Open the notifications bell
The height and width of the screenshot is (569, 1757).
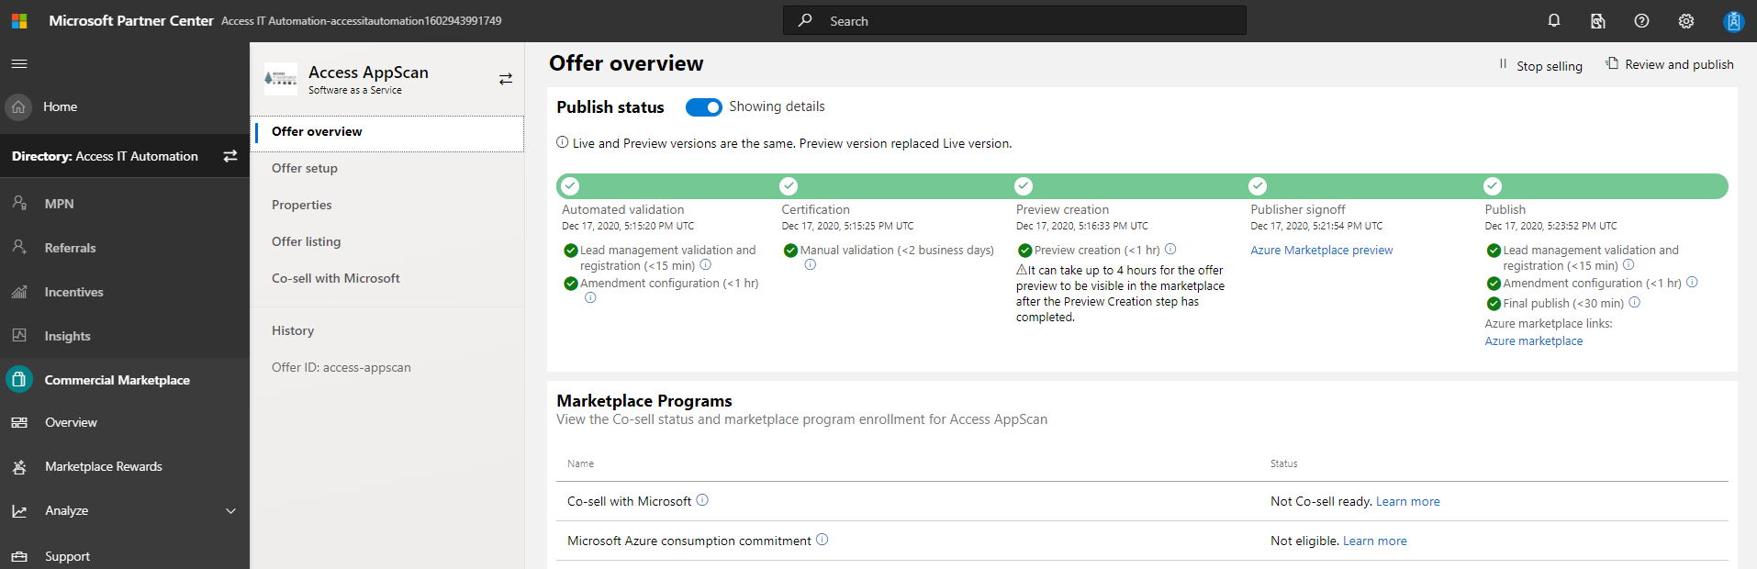(x=1554, y=20)
